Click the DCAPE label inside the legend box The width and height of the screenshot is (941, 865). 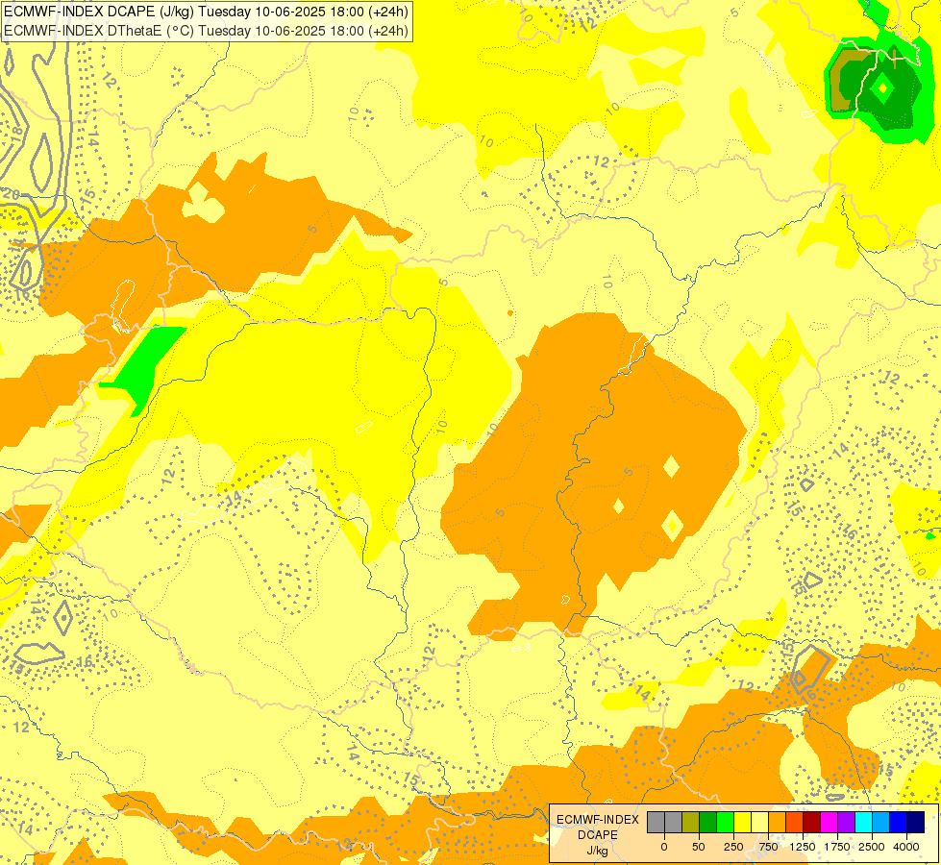tap(598, 835)
